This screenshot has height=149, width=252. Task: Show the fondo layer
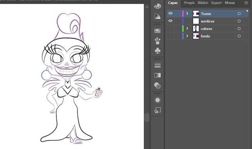tap(170, 36)
